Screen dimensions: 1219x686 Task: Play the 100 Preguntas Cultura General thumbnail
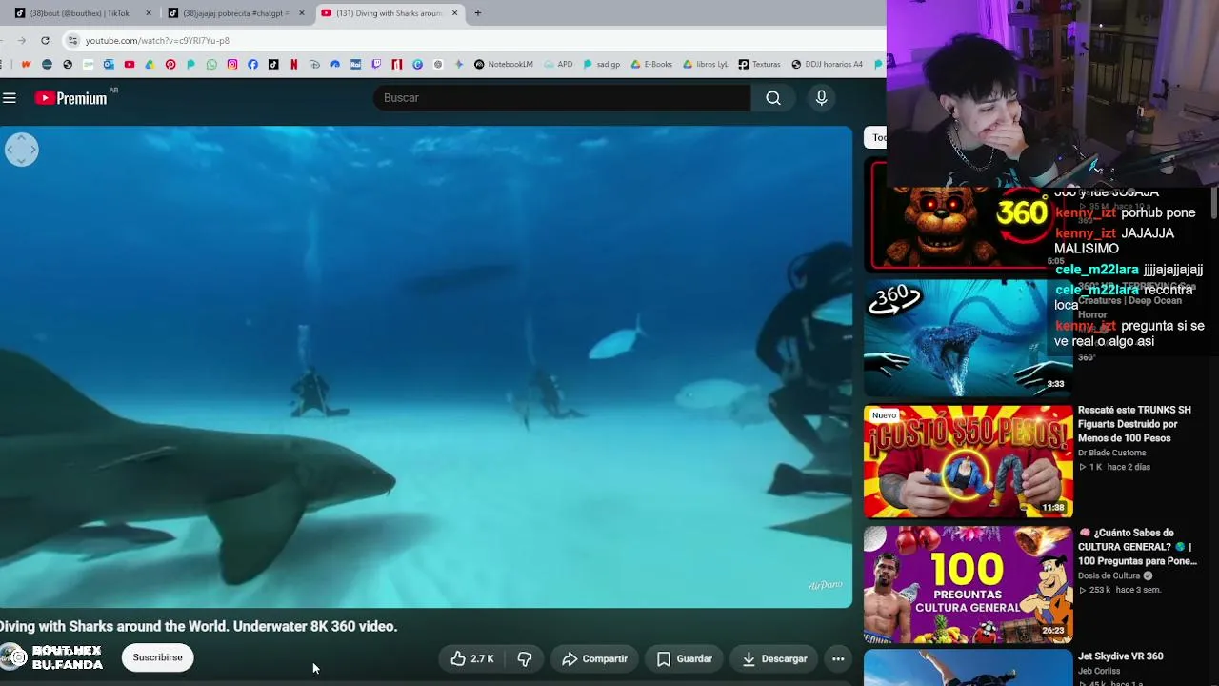pyautogui.click(x=968, y=584)
